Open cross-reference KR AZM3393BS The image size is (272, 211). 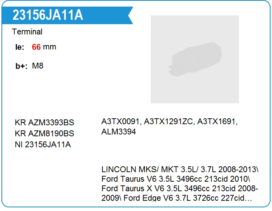point(44,122)
